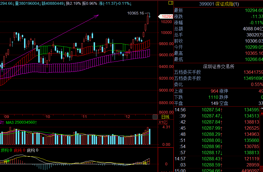The width and height of the screenshot is (263, 172).
Task: Open the 日线 period selector
Action: click(x=165, y=117)
